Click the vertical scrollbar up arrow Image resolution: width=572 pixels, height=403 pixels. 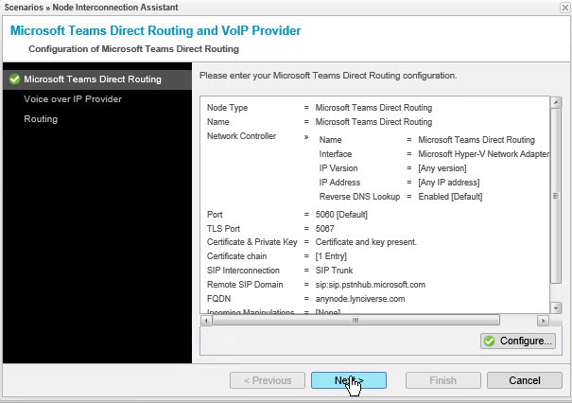click(x=556, y=101)
